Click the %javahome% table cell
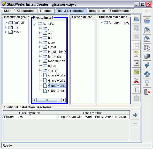Screen dimensions: 153x149 coord(29,117)
